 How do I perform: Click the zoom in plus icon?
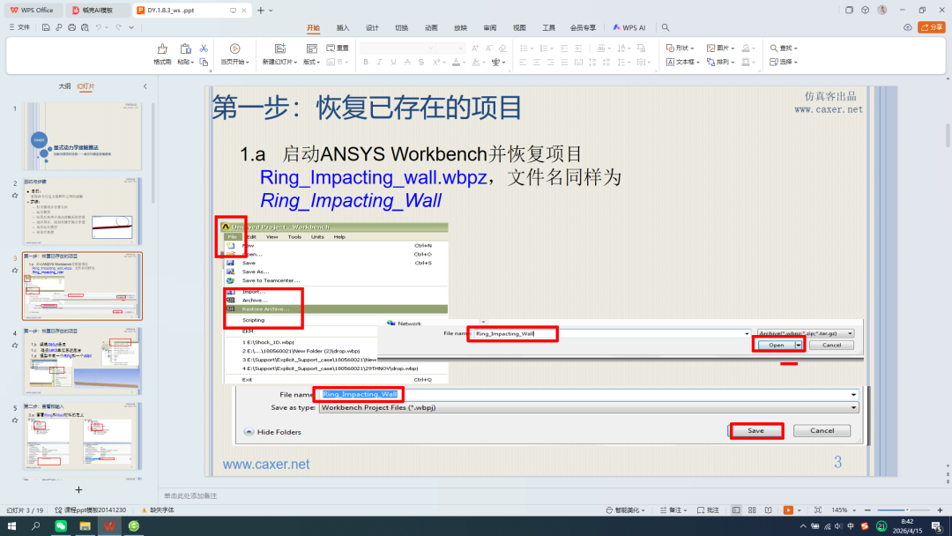[x=940, y=510]
